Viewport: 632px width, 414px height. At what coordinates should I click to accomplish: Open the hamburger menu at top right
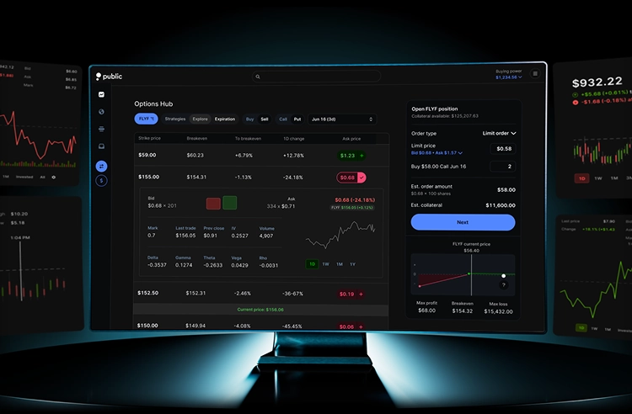click(x=534, y=74)
